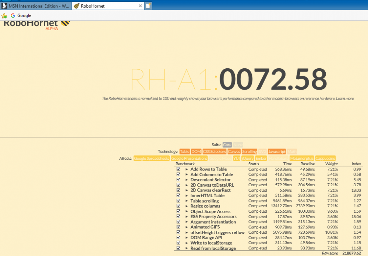Select the None suite tag
Image resolution: width=368 pixels, height=256 pixels.
click(238, 145)
